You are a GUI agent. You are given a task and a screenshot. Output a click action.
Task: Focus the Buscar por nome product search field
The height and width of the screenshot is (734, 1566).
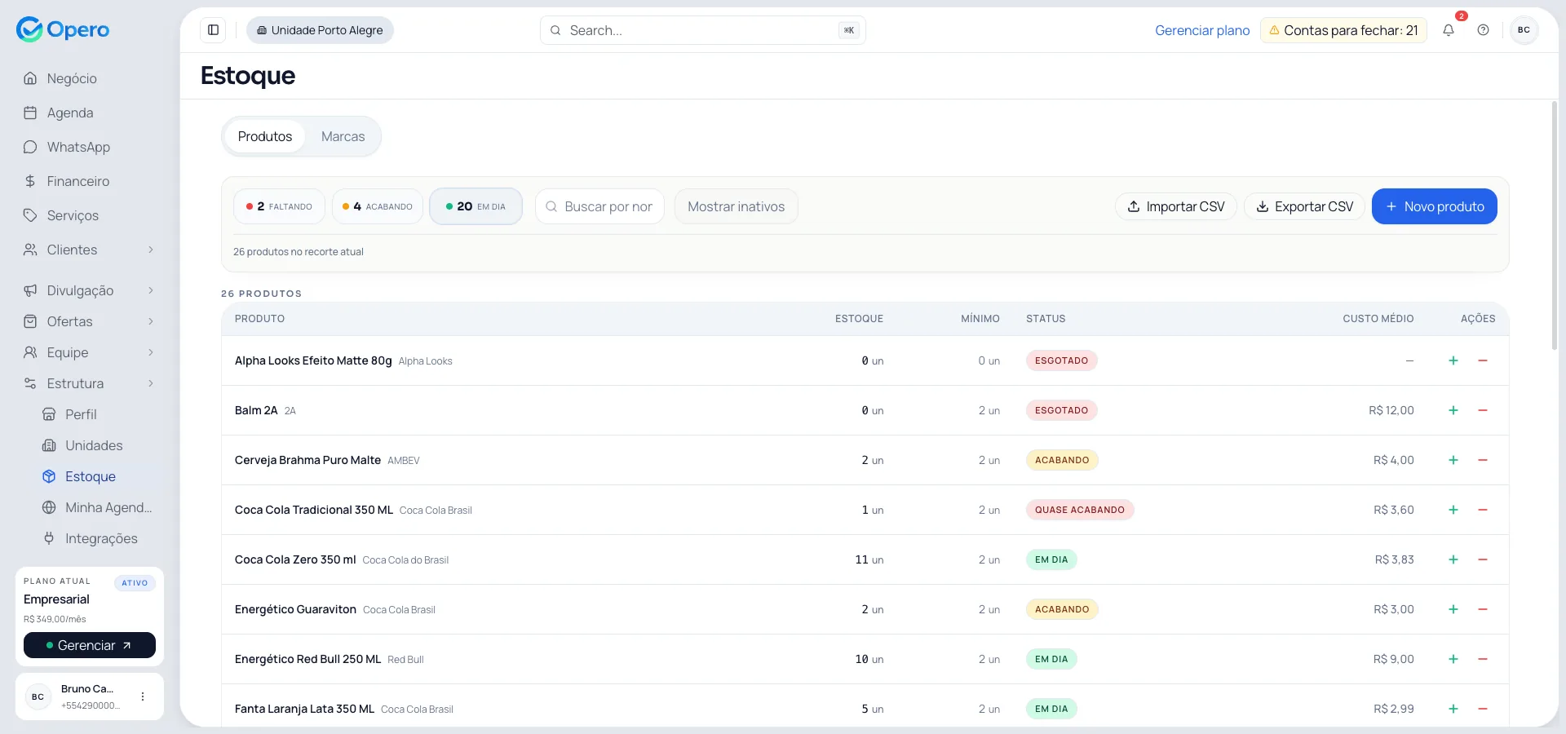[599, 206]
